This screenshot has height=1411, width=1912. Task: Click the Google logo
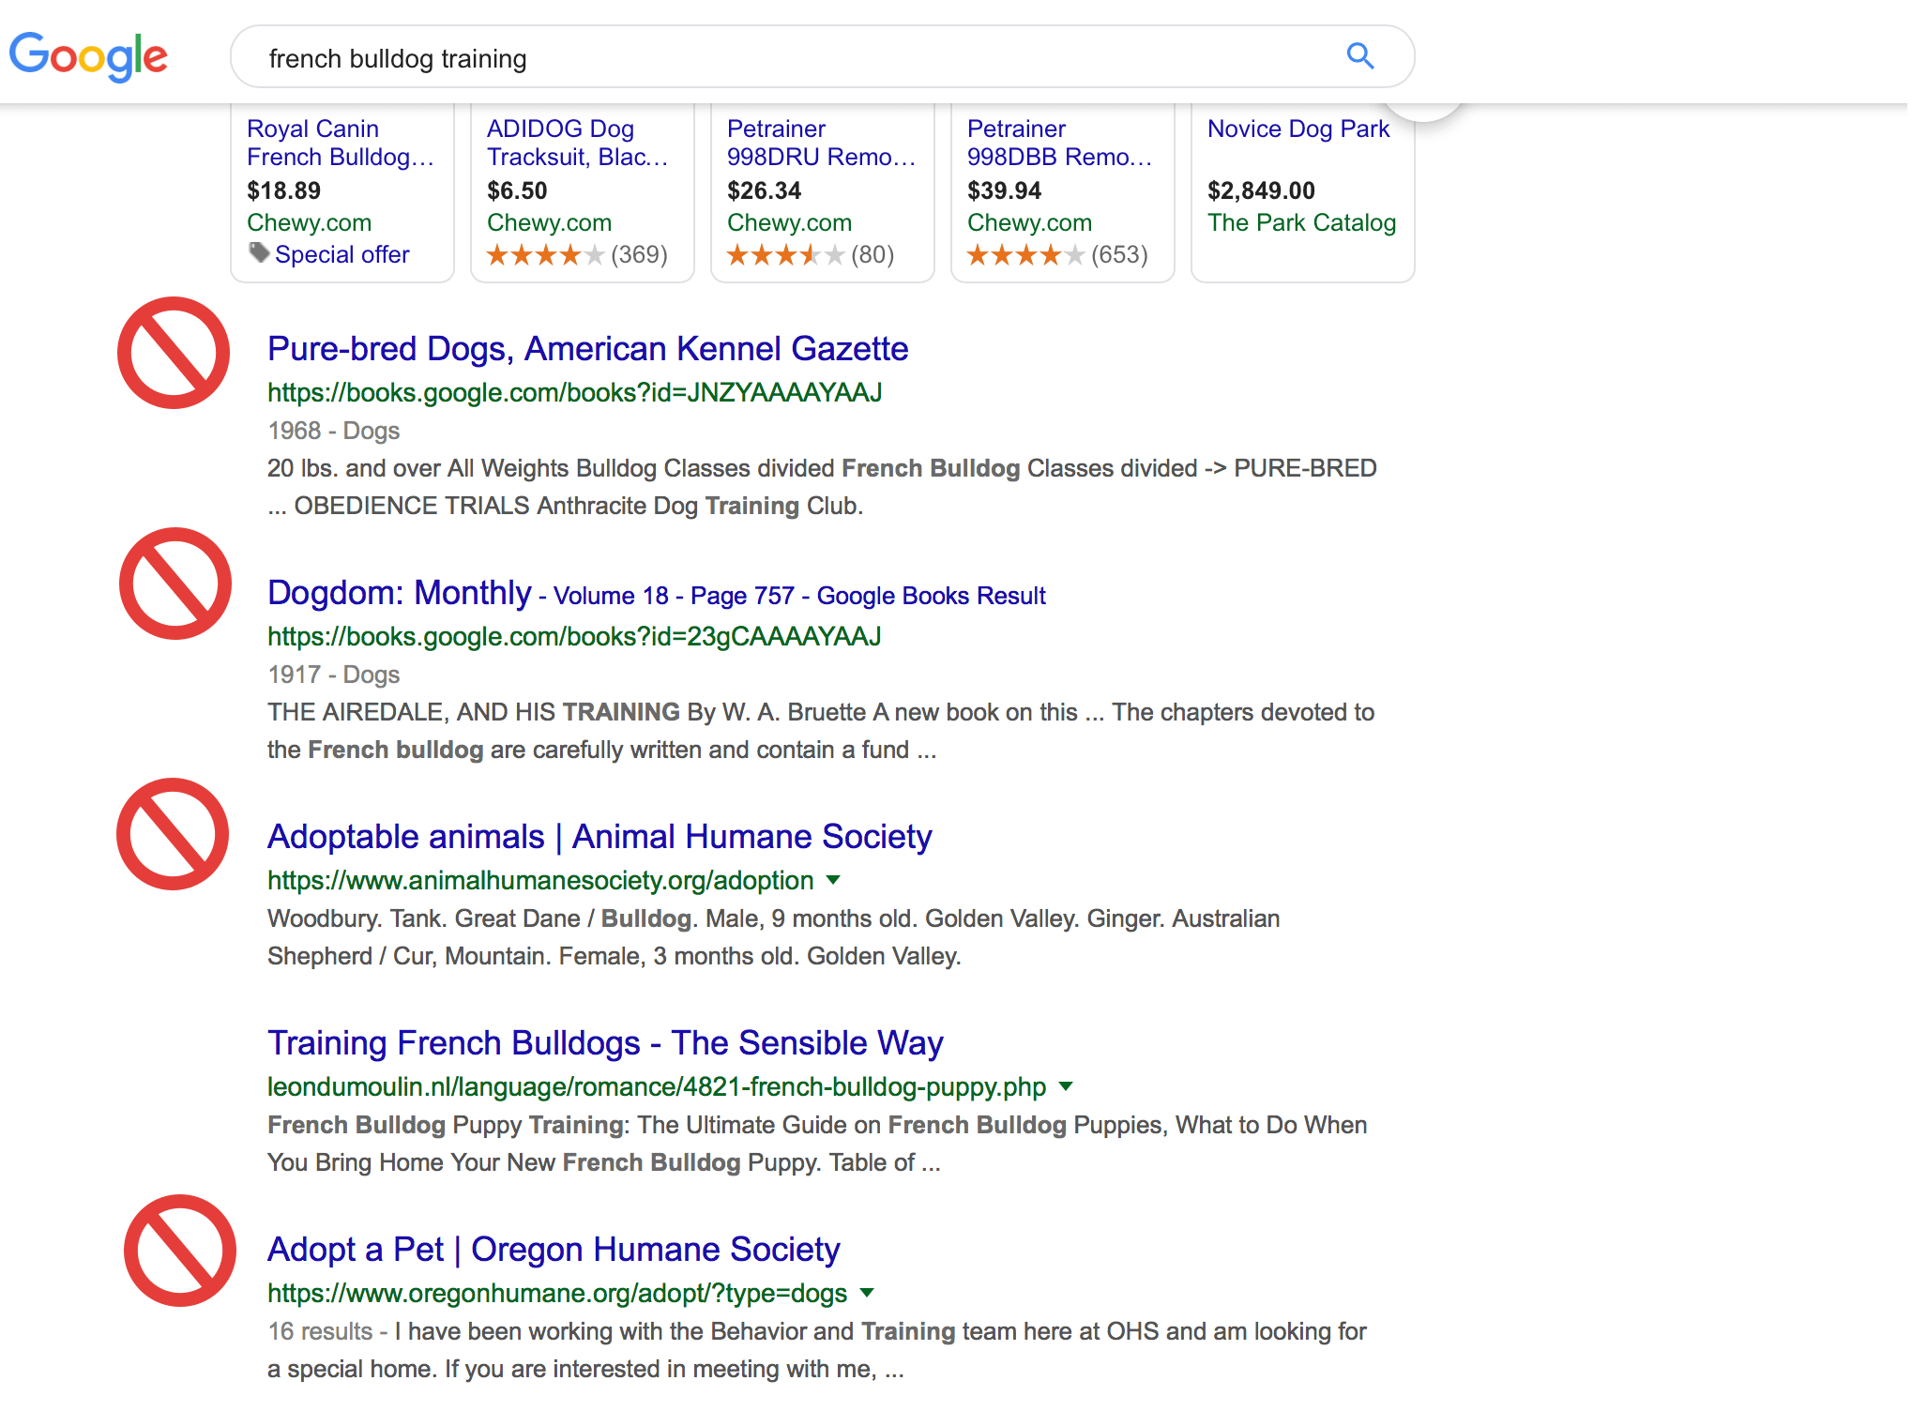point(88,56)
